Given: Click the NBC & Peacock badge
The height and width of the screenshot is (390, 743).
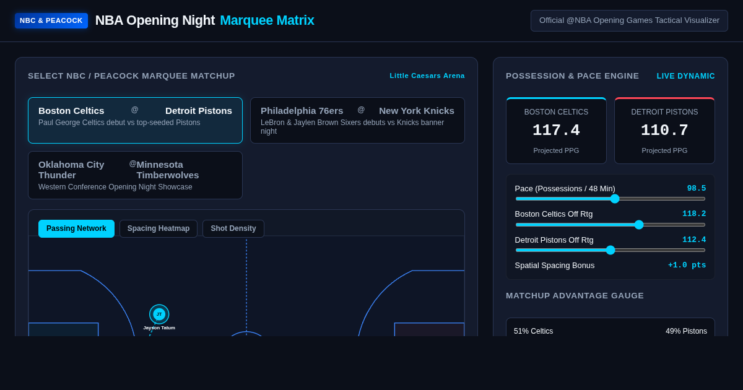Looking at the screenshot, I should tap(51, 20).
